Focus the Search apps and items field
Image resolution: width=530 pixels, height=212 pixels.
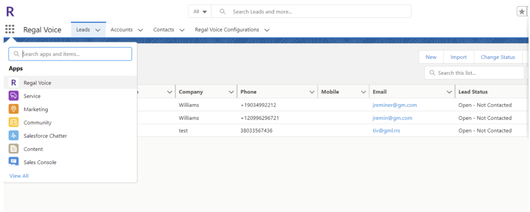[x=70, y=54]
